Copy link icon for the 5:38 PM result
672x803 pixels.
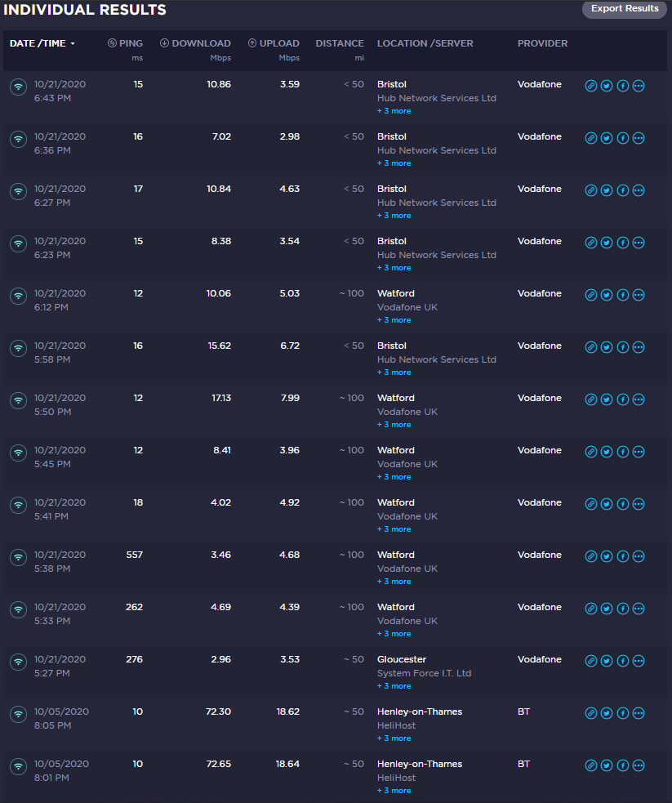click(591, 556)
